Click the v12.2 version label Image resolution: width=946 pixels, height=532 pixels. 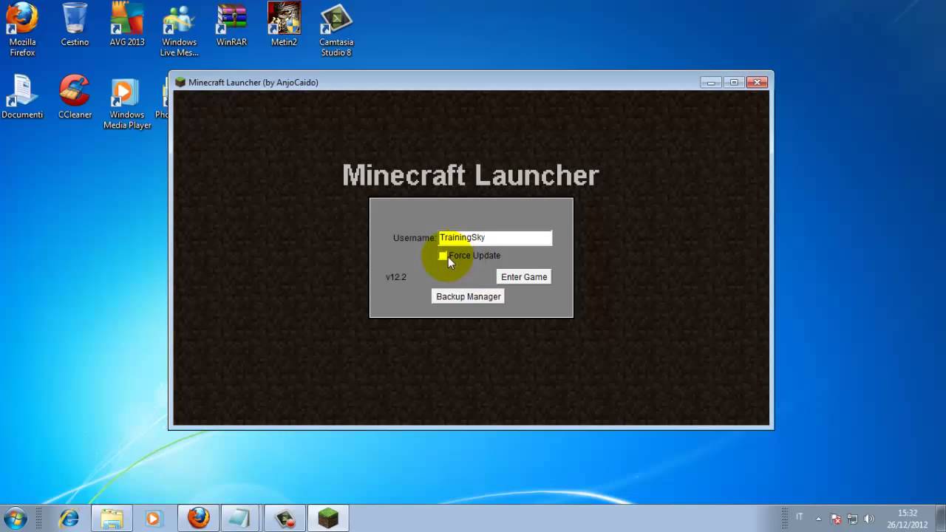pos(396,277)
